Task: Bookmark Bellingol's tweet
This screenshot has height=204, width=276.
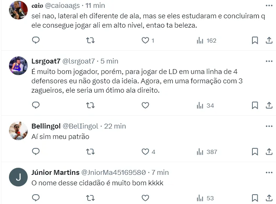Action: click(255, 152)
